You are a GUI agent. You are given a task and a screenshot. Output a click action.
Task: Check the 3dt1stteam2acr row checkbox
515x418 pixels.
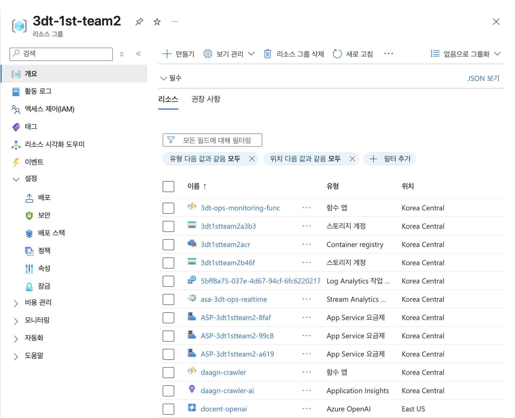pos(168,245)
